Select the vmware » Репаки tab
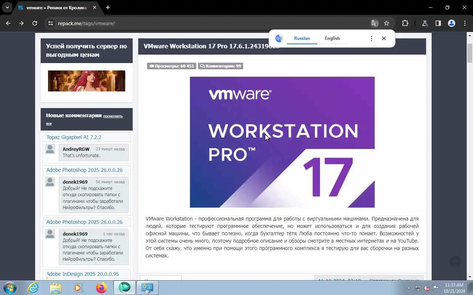This screenshot has height=295, width=473. click(x=57, y=7)
